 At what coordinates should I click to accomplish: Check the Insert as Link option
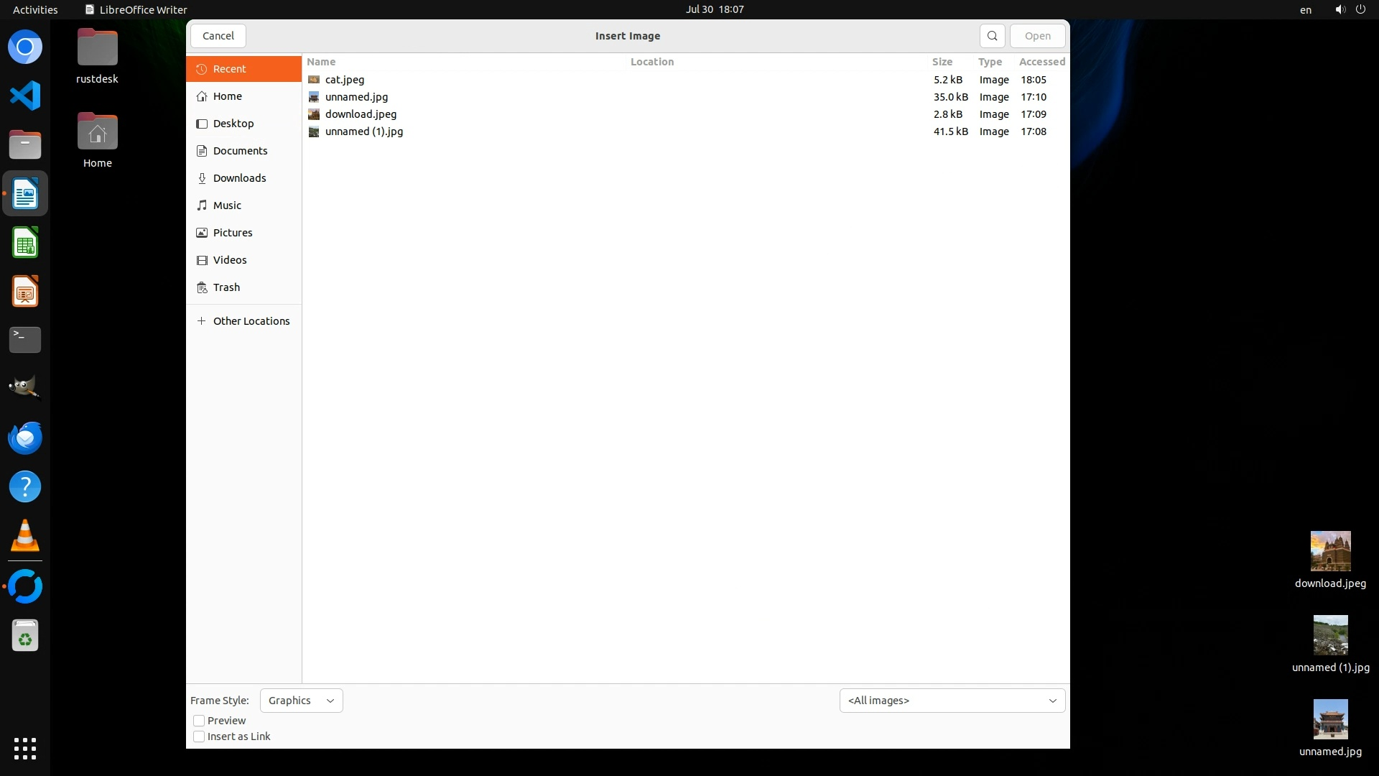[x=199, y=736]
